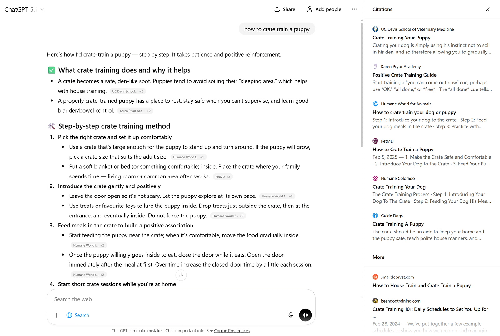The image size is (500, 336).
Task: Click the Karen Pryor Academy source icon
Action: [375, 66]
